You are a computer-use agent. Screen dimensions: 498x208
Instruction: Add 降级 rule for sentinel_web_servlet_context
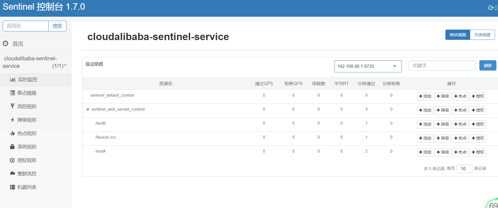pos(443,110)
